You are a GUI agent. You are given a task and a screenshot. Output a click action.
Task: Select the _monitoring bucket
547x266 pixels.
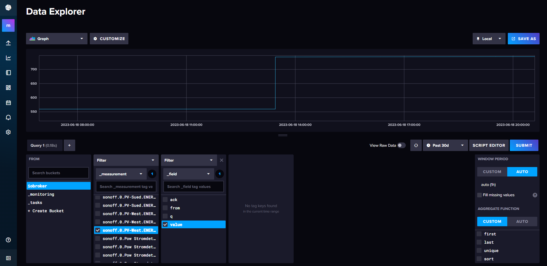pos(59,194)
